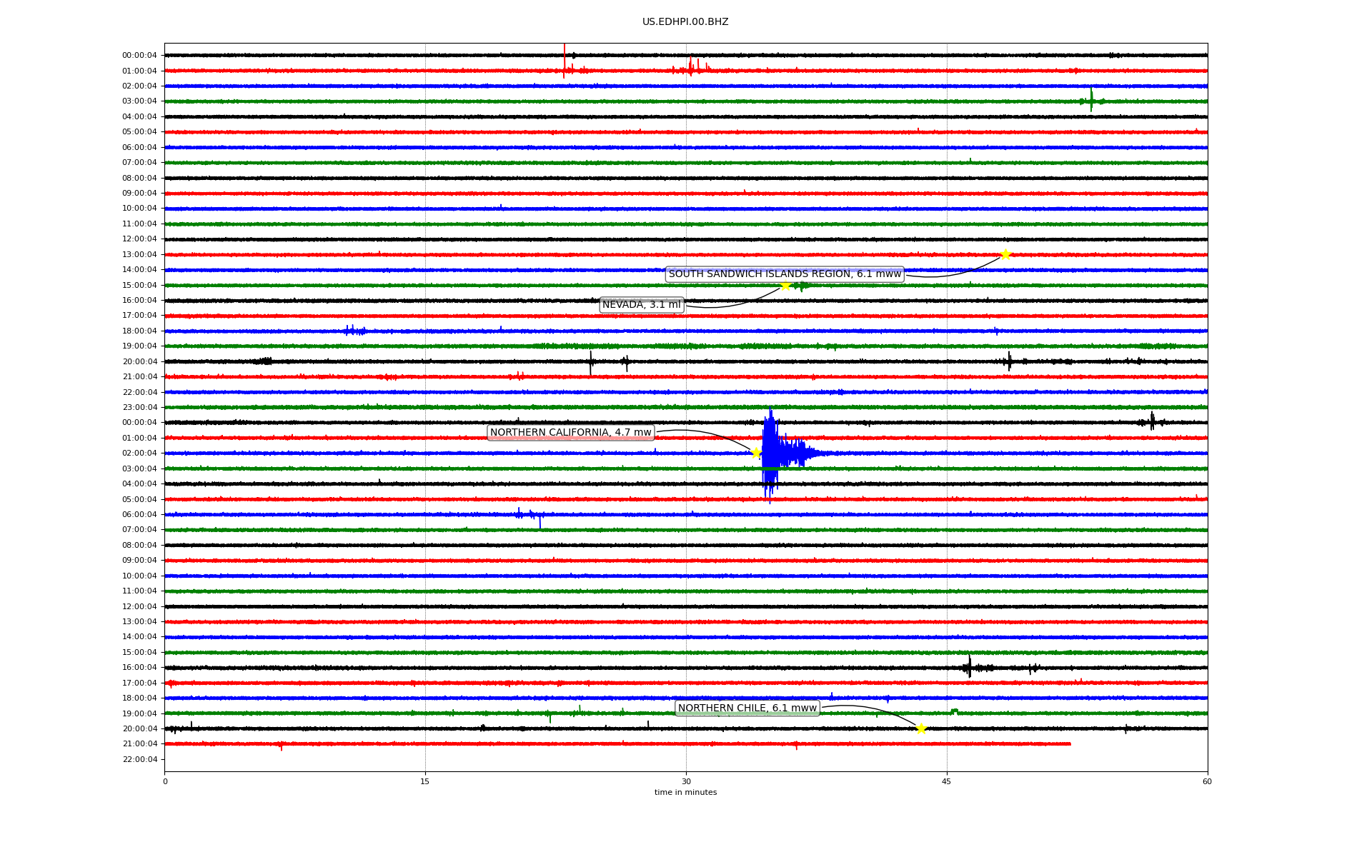Click the 23:00:04 time label
The height and width of the screenshot is (857, 1372).
pos(139,408)
